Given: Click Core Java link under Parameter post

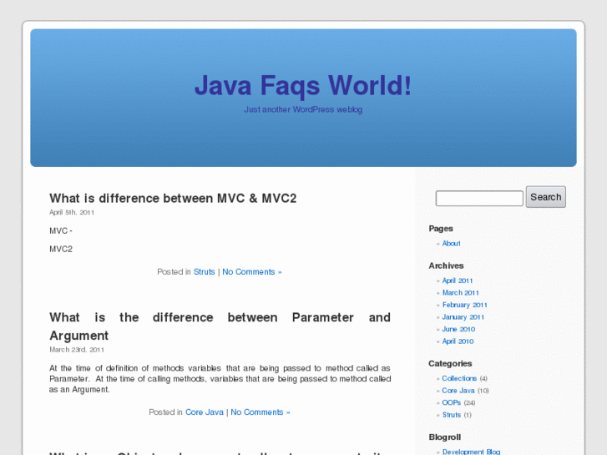Looking at the screenshot, I should coord(205,412).
